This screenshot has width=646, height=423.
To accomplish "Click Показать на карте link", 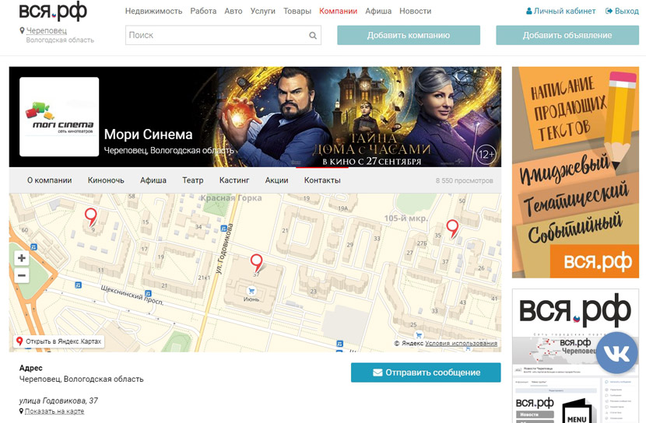I will tap(54, 411).
